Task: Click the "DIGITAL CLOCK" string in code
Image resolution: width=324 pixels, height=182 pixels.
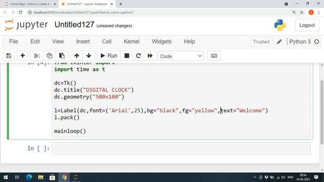Action: (107, 90)
